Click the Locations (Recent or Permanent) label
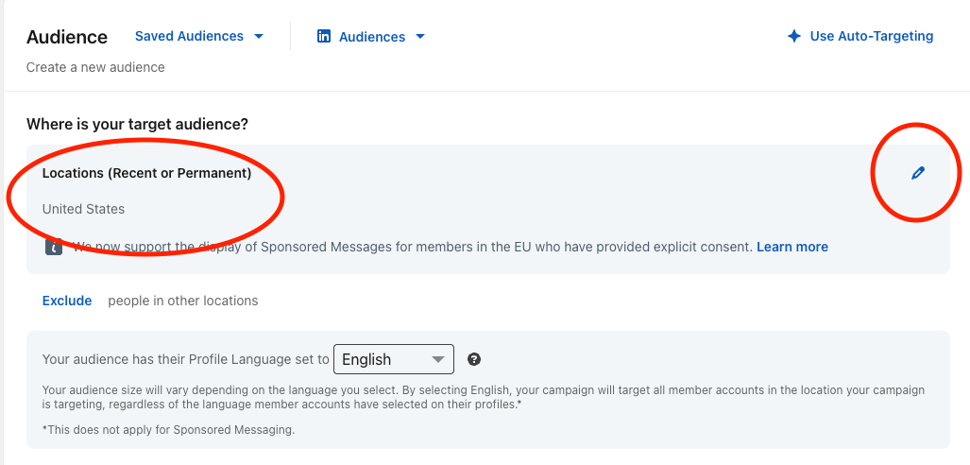 click(146, 173)
